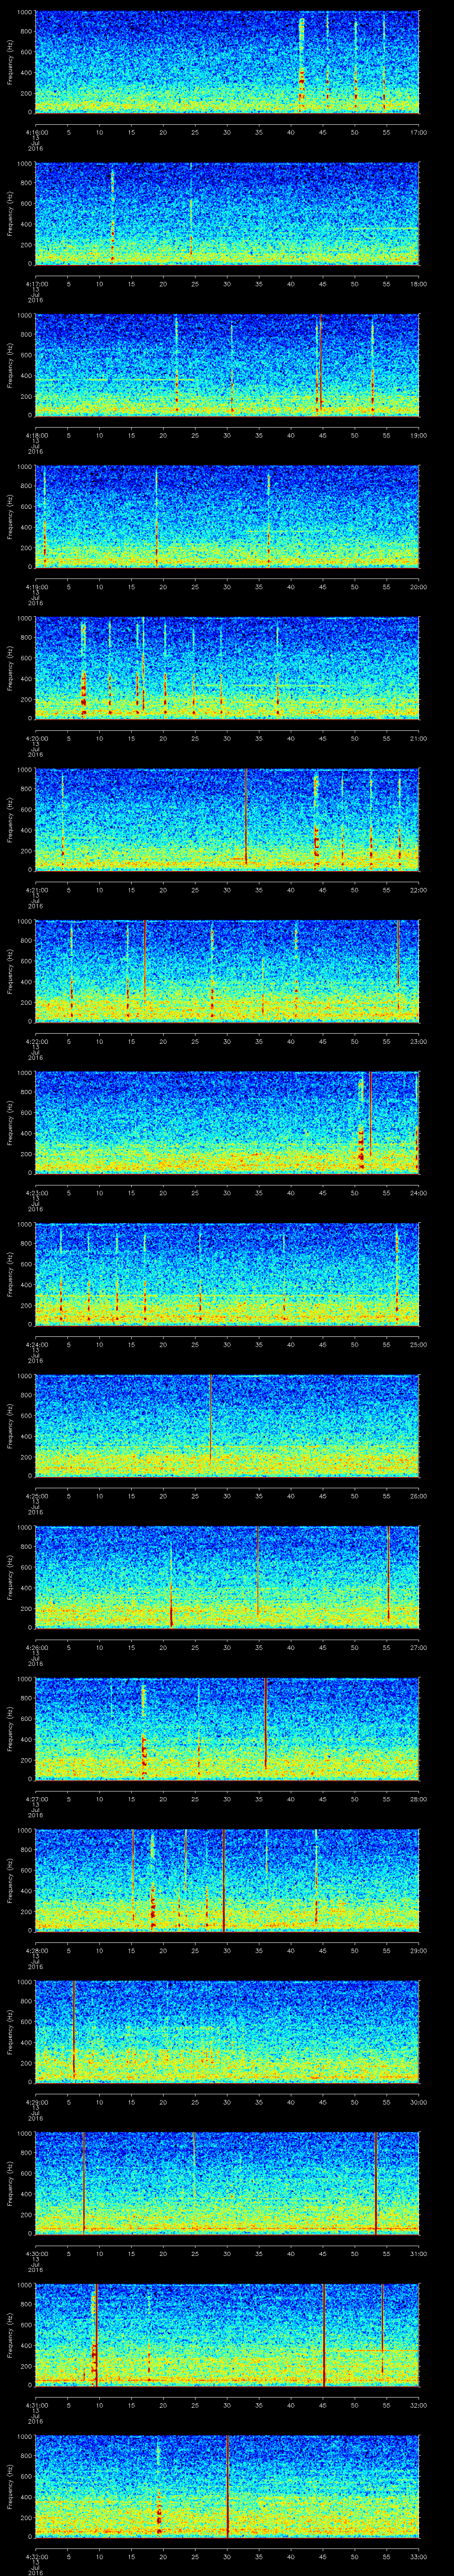The width and height of the screenshot is (454, 2576).
Task: Click the 4:28:00 start time label
Action: click(x=36, y=1950)
